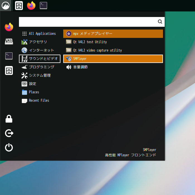Log out using the arrow-circle icon
Screen dimensions: 195x195
[x=9, y=133]
